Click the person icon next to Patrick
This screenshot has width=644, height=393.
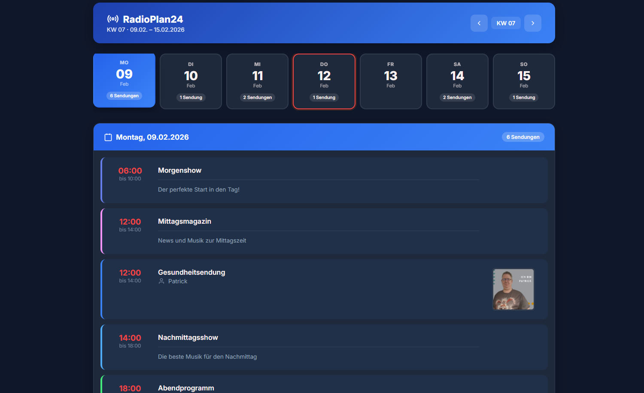[x=161, y=282]
